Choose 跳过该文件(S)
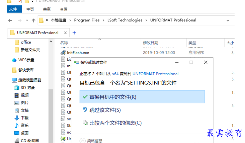Screen dimensions: 245x143 102,110
